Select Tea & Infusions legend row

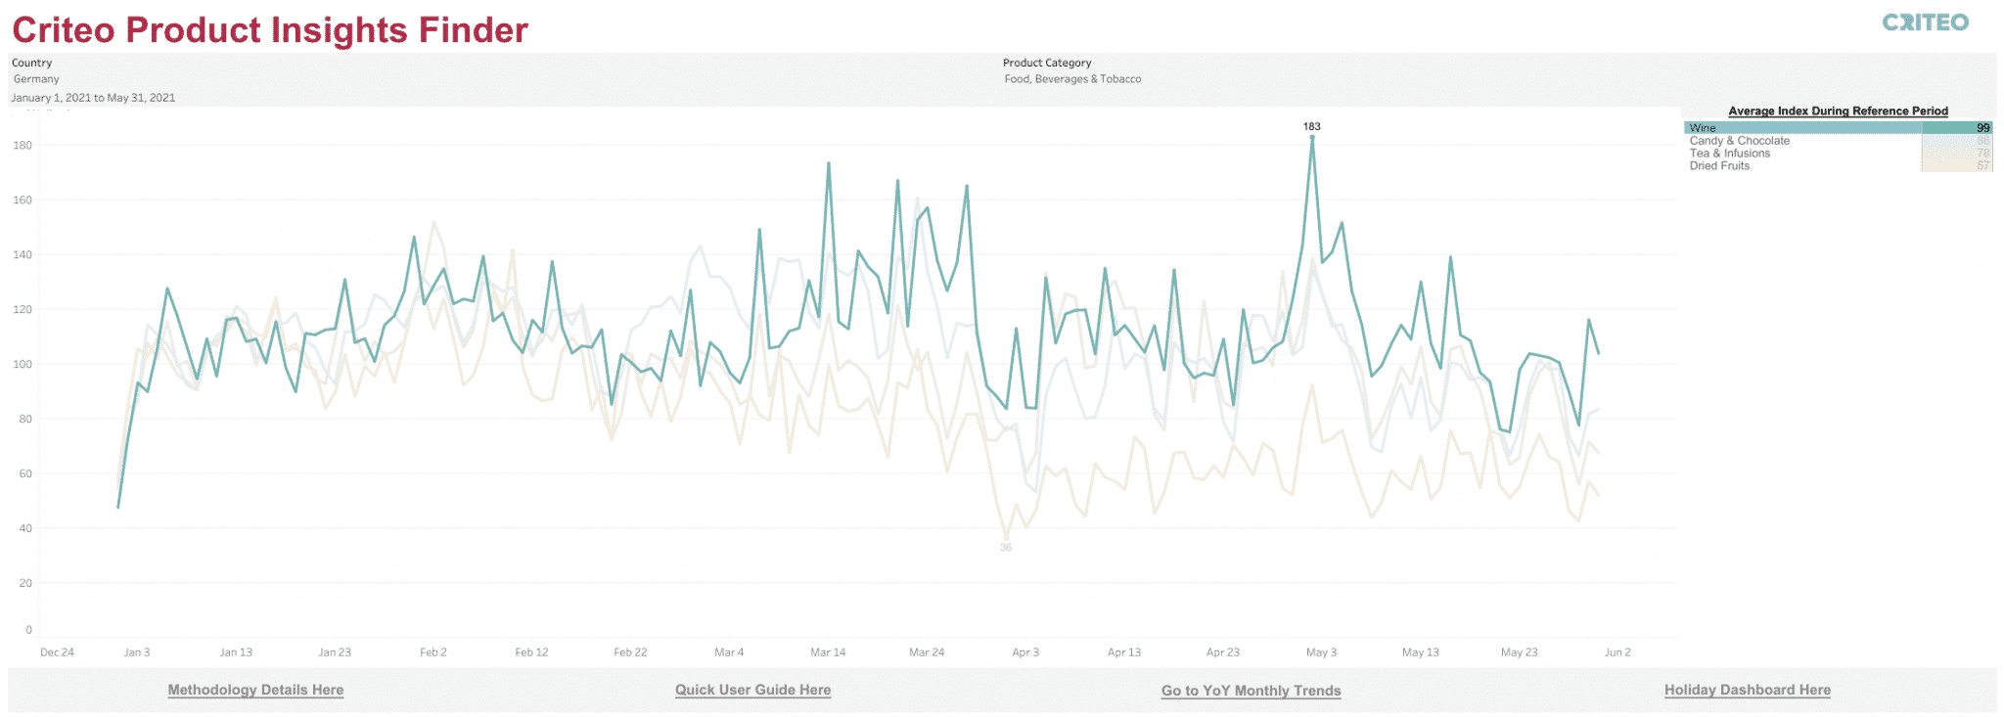1838,153
